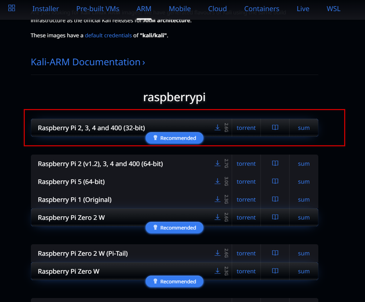Viewport: 365px width, 302px height.
Task: Open documentation book icon for Raspberry Pi Zero 2 W (Pi-Tail)
Action: pyautogui.click(x=275, y=253)
